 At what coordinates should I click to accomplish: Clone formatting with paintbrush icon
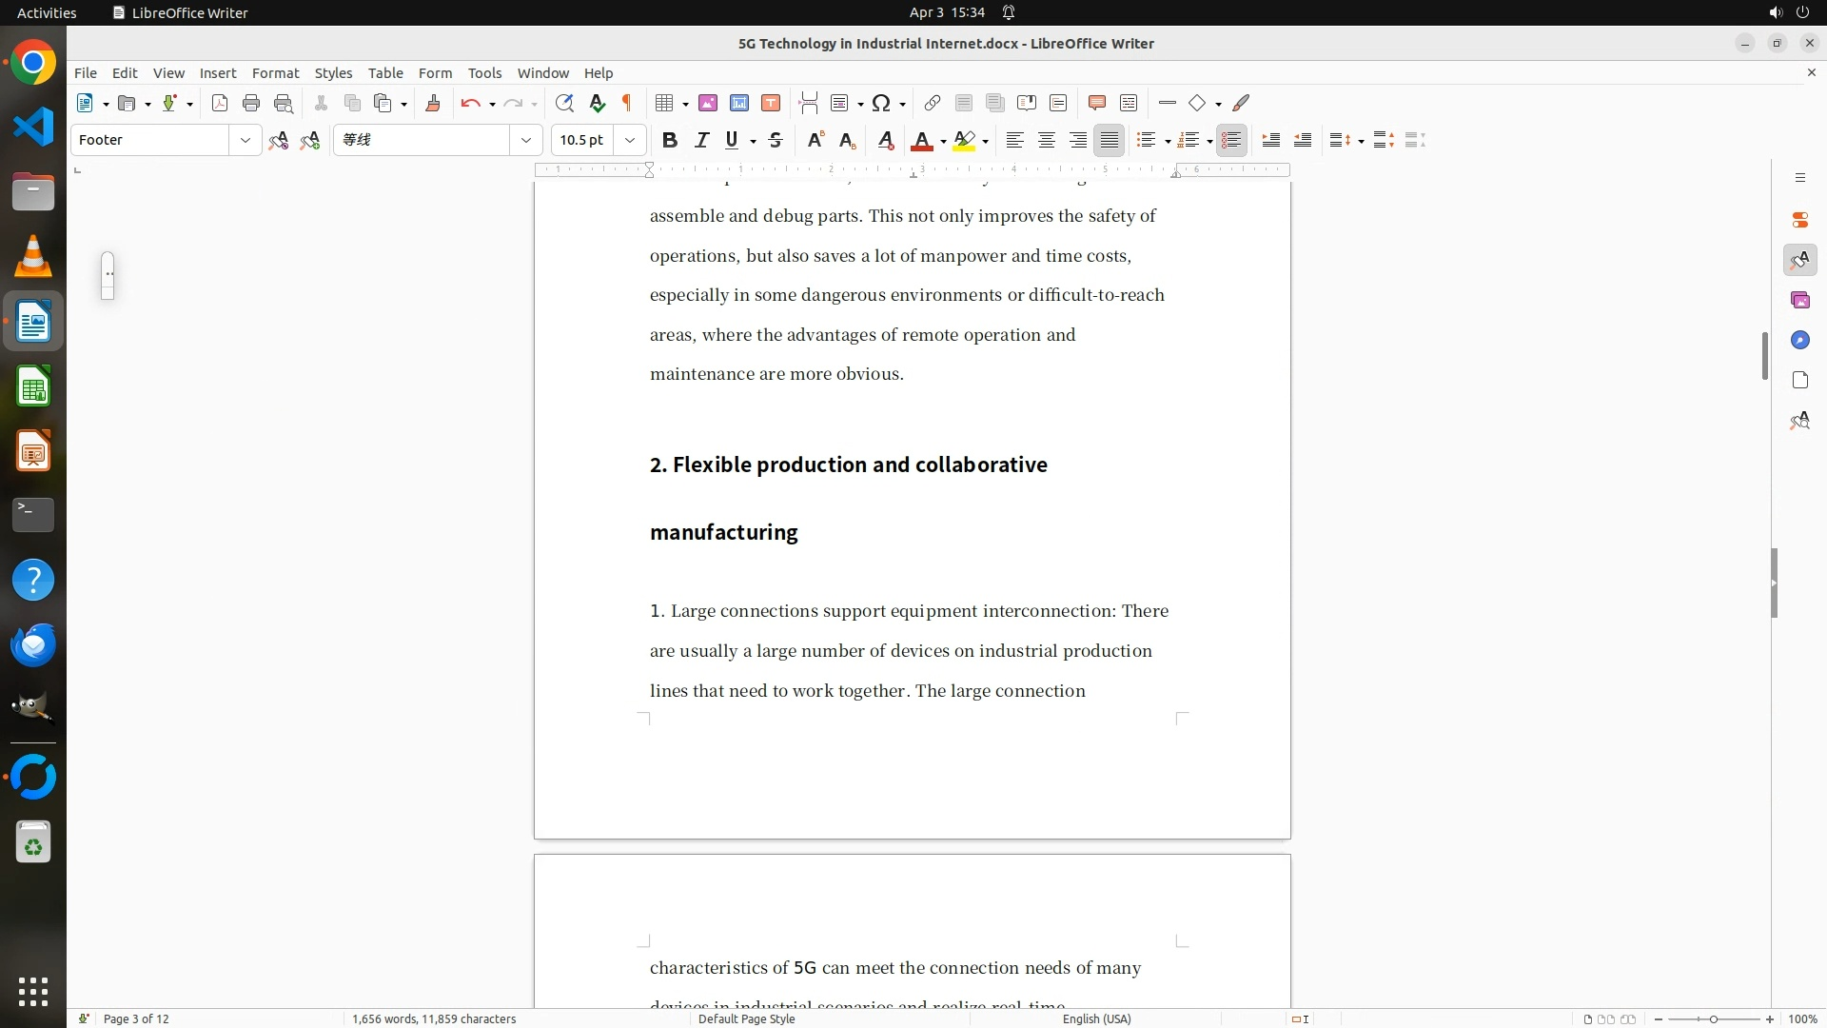pos(433,103)
